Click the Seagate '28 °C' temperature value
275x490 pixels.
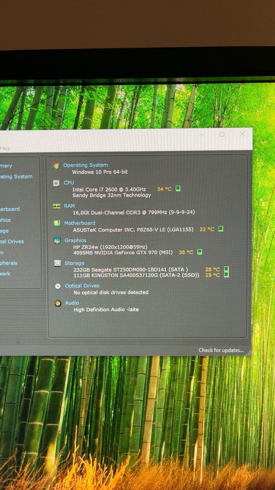point(213,269)
